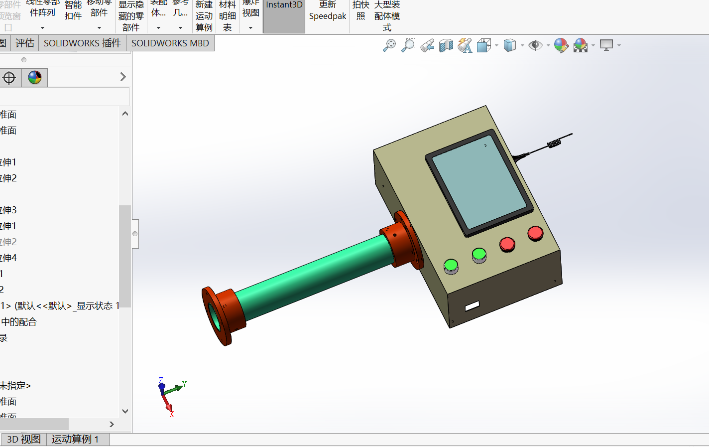Viewport: 709px width, 447px height.
Task: Activate the Section View tool
Action: coord(446,46)
